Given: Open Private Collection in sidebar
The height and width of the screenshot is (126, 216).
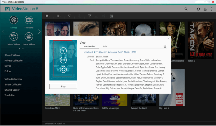Looking at the screenshot, I should pyautogui.click(x=14, y=61).
